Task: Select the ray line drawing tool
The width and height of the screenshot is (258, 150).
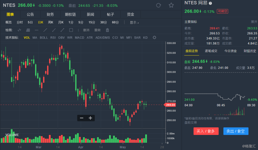Action: click(x=54, y=30)
